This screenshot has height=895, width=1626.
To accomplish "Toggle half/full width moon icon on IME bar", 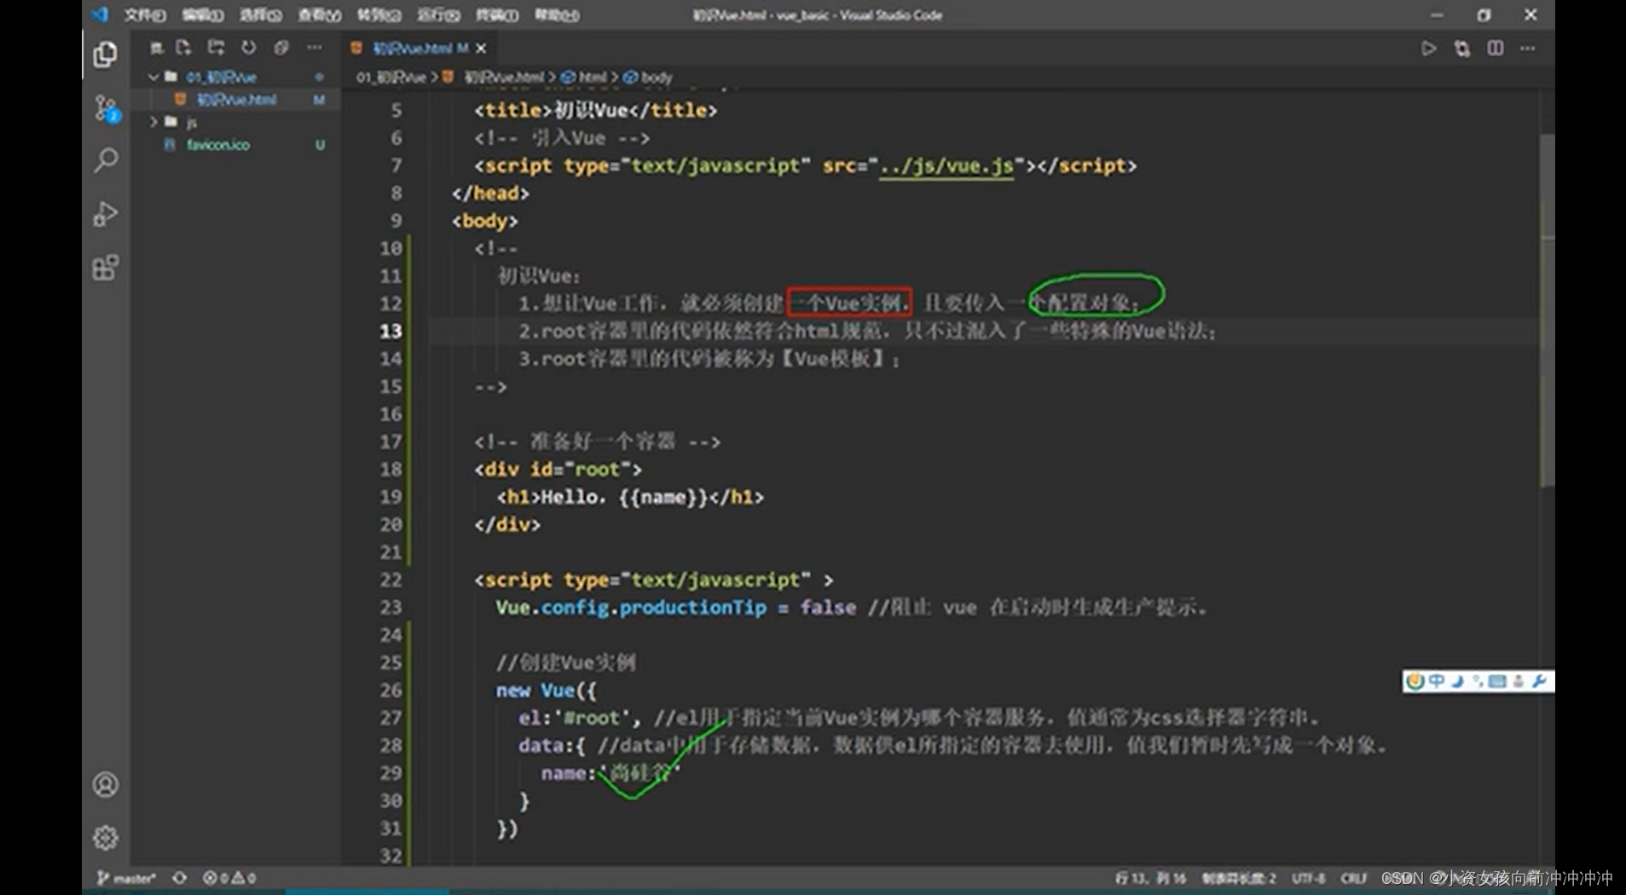I will click(x=1457, y=681).
